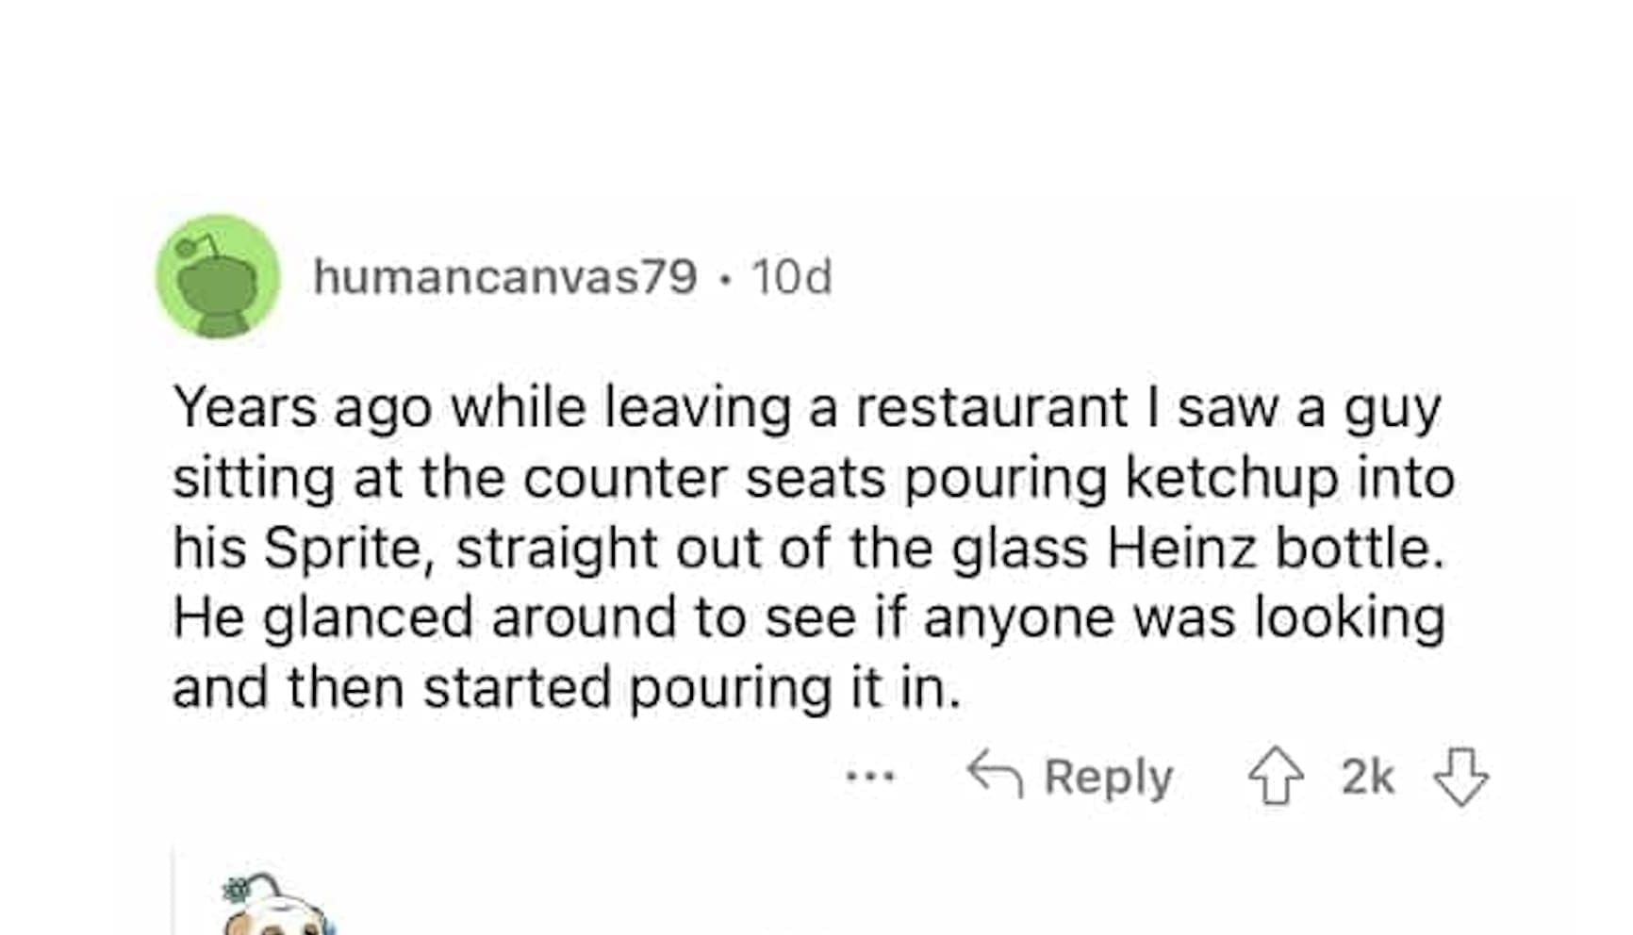The height and width of the screenshot is (935, 1633).
Task: Click the curved Reply arrow icon
Action: (x=995, y=775)
